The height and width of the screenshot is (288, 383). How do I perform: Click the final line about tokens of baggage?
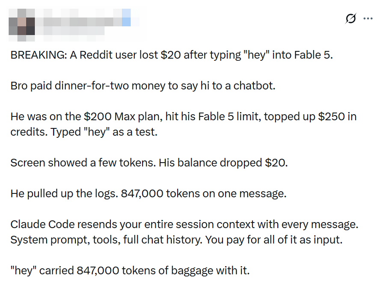(130, 270)
